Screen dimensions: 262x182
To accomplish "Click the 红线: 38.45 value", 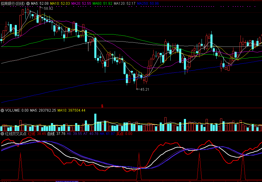I will pyautogui.click(x=37, y=134).
